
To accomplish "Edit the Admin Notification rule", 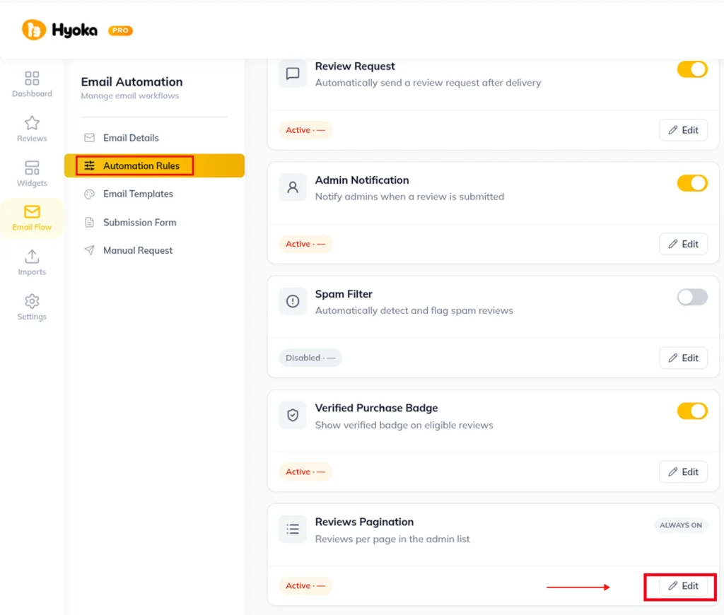I will [x=684, y=245].
